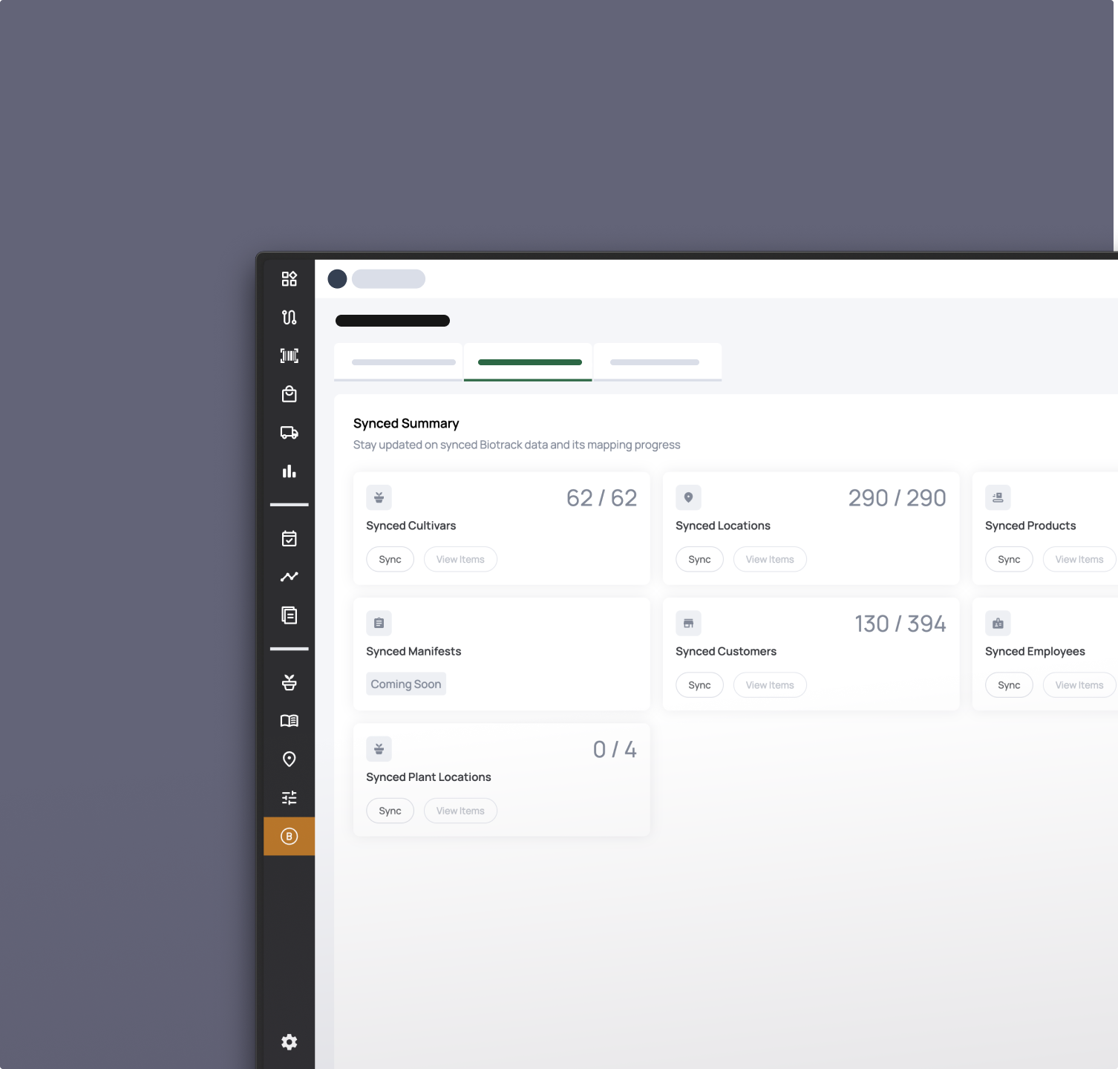Sync the Synced Customers card
The height and width of the screenshot is (1069, 1118).
(x=699, y=685)
